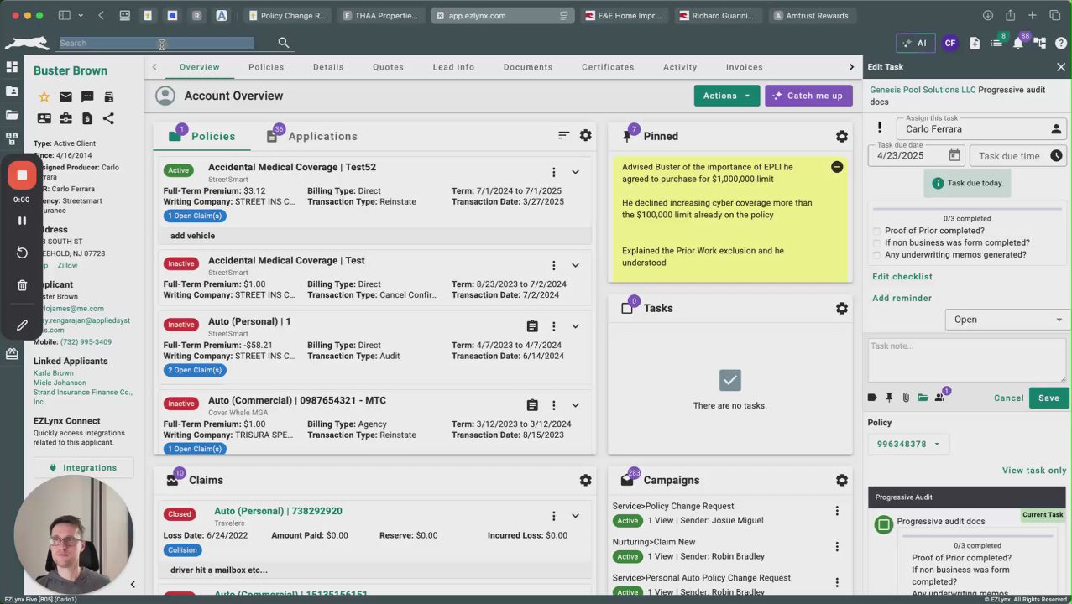
Task: Click clipboard icon on Auto (Personal) 1 policy
Action: 532,326
